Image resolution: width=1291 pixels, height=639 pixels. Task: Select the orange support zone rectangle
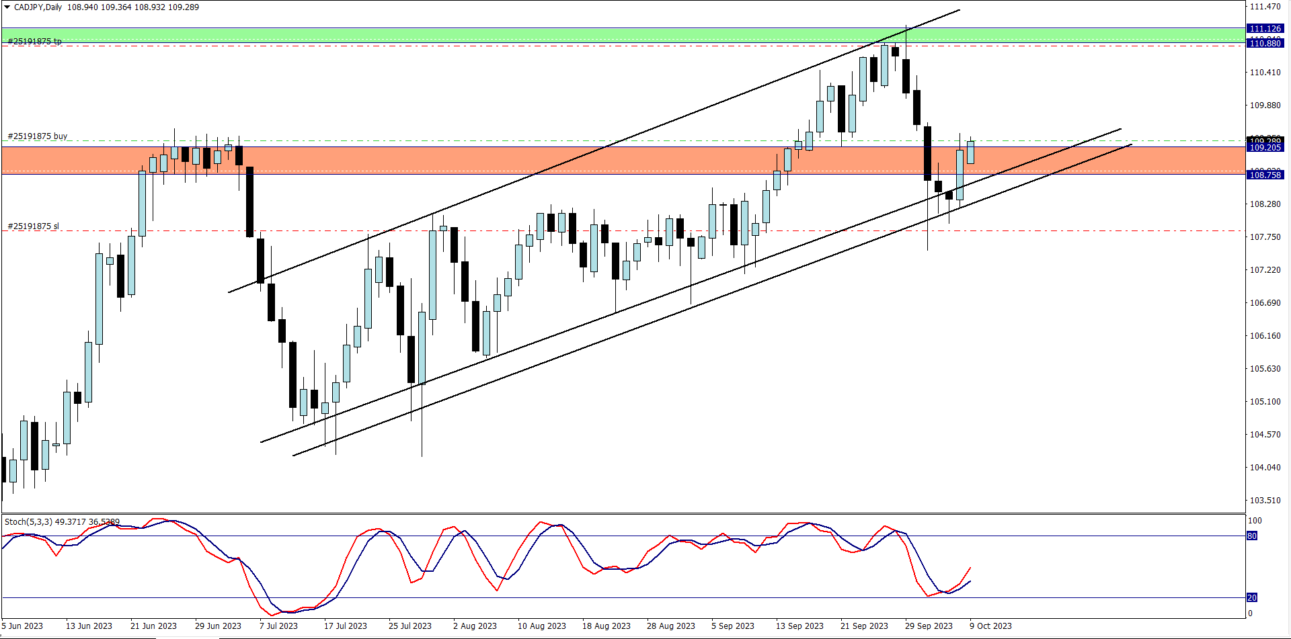pyautogui.click(x=623, y=160)
